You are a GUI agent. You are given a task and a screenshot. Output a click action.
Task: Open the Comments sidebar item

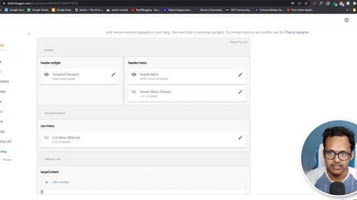tap(4, 82)
